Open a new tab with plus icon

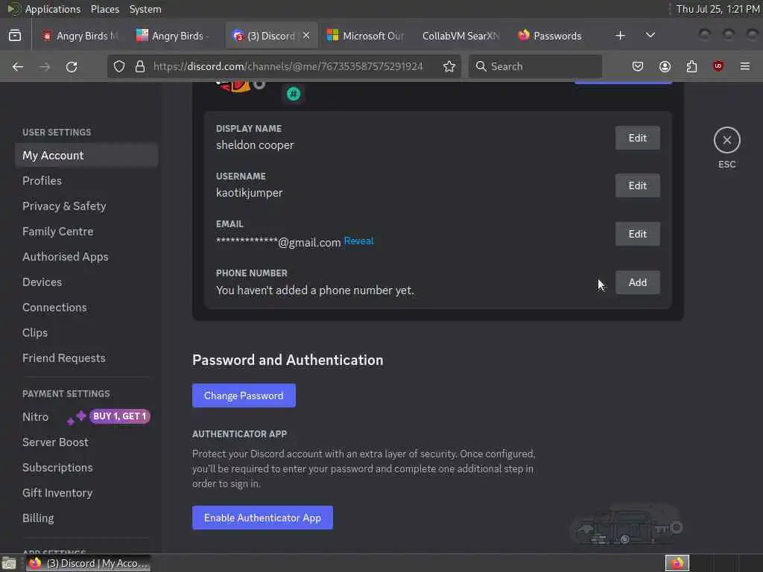[x=620, y=36]
